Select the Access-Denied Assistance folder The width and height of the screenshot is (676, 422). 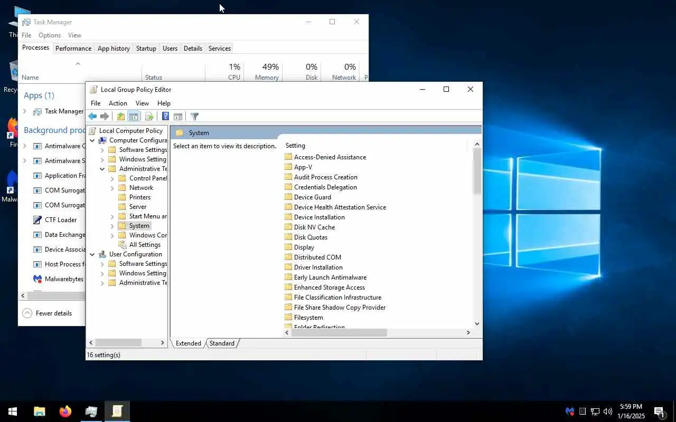(x=325, y=157)
